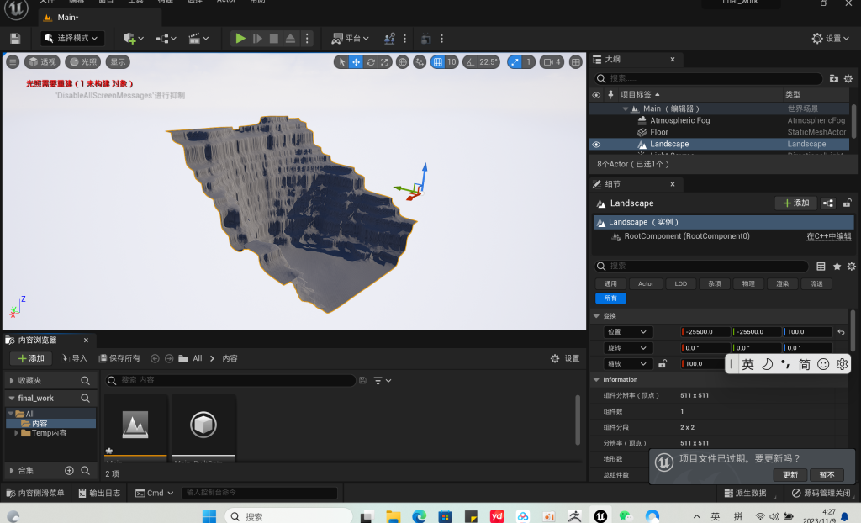861x523 pixels.
Task: Open the play options three-dot menu
Action: tap(307, 39)
